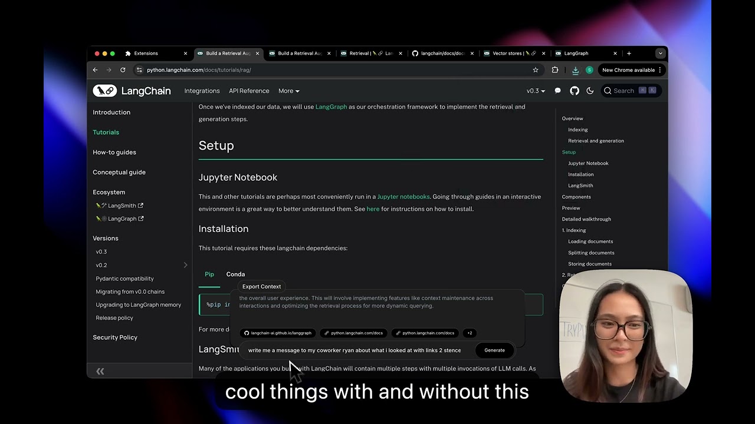Jump to Overview in table of contents
The height and width of the screenshot is (424, 755).
point(572,118)
